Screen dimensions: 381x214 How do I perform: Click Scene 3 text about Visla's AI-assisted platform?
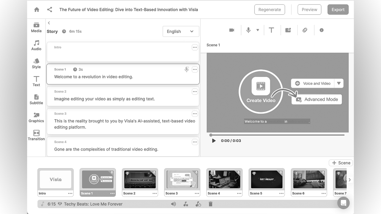point(125,124)
